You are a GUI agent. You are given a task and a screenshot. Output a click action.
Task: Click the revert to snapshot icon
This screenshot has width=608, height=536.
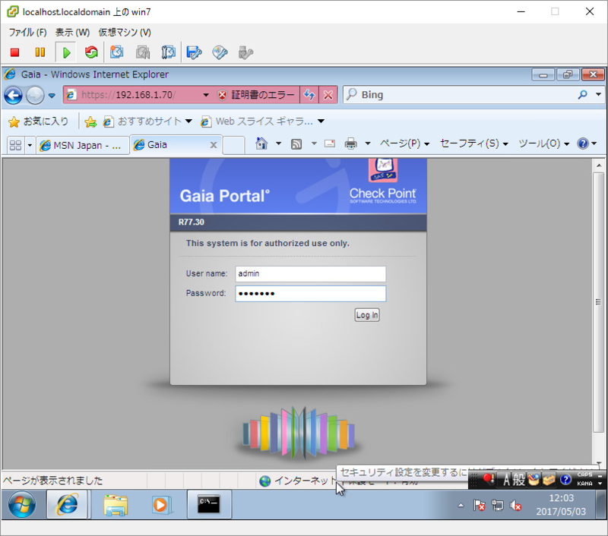pos(143,52)
